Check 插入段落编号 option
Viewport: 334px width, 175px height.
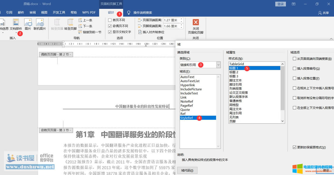(295, 69)
